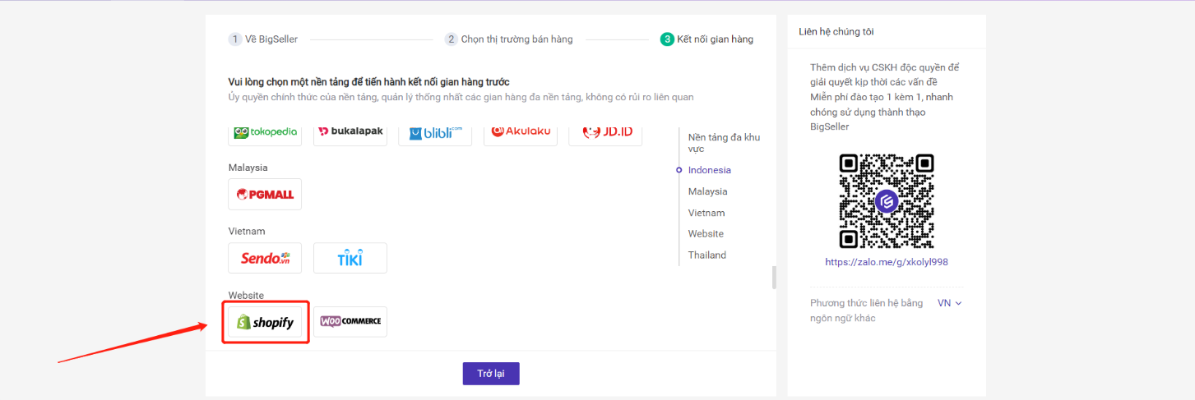This screenshot has height=400, width=1195.
Task: Jump to Vietnam in side navigation
Action: [706, 213]
